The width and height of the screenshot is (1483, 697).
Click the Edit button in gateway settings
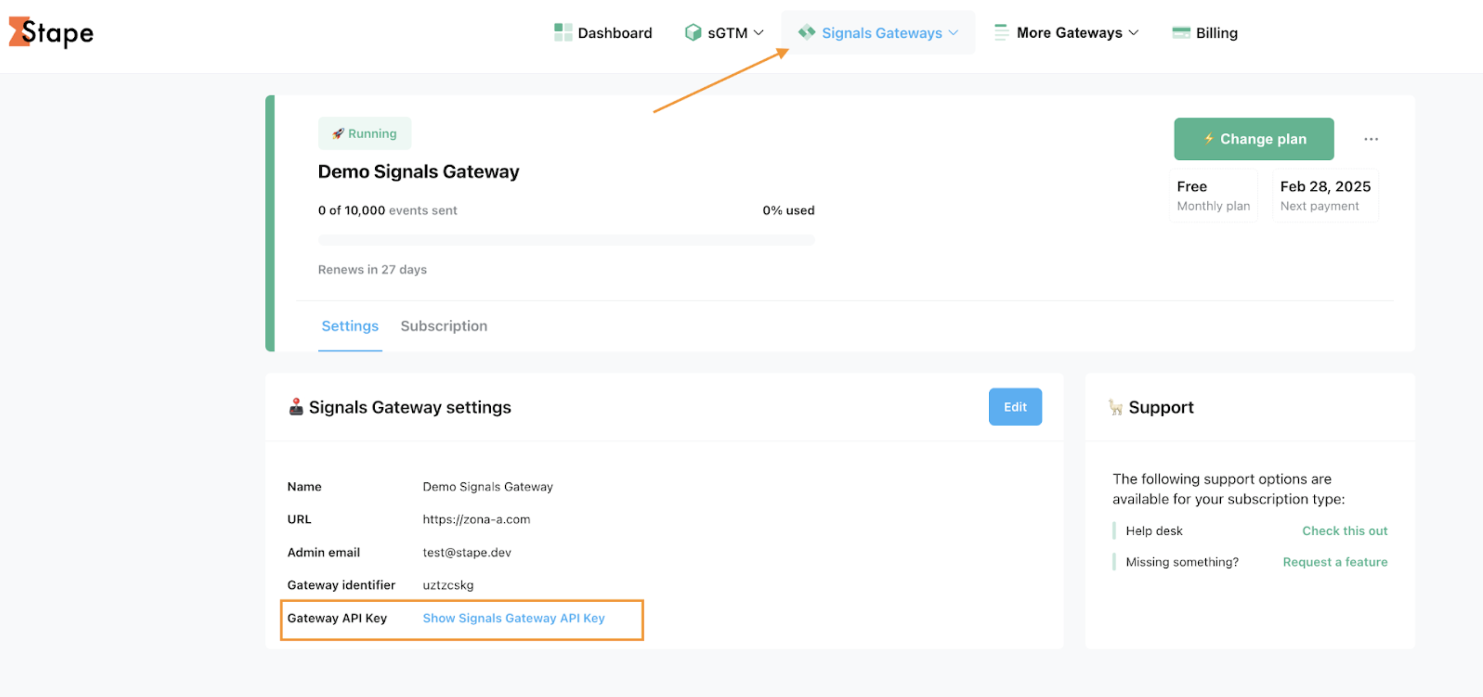(1015, 407)
